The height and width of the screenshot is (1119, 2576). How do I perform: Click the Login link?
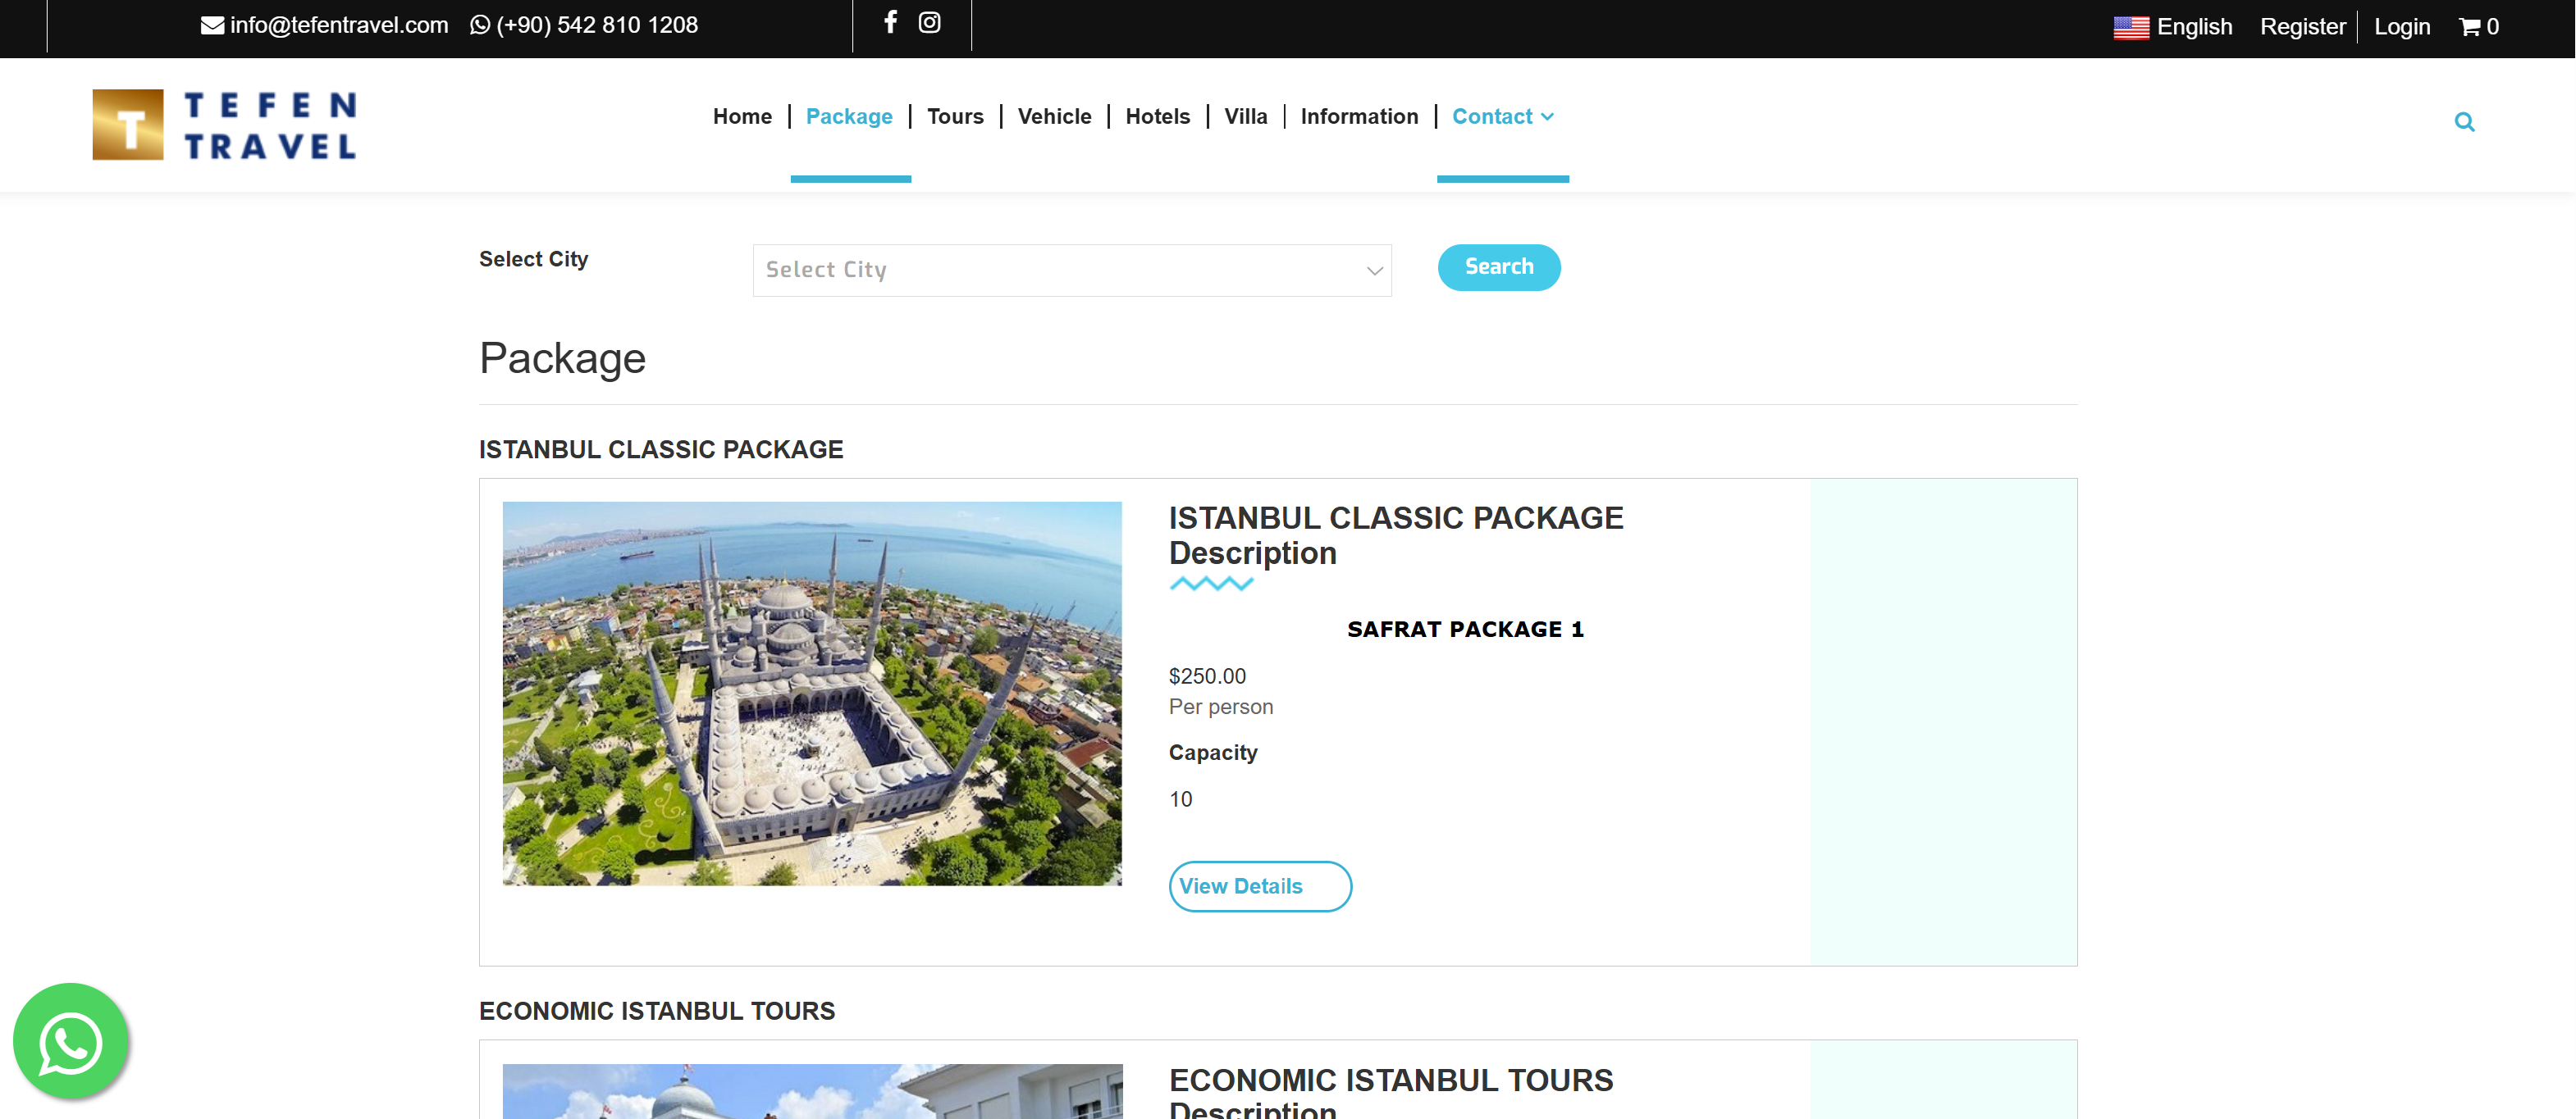point(2401,27)
